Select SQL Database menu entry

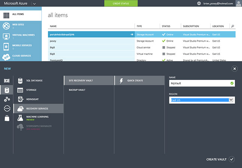[38, 81]
